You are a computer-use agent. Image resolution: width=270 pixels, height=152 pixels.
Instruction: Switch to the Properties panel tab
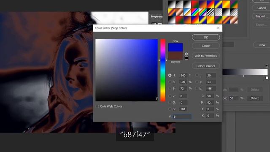click(x=157, y=16)
